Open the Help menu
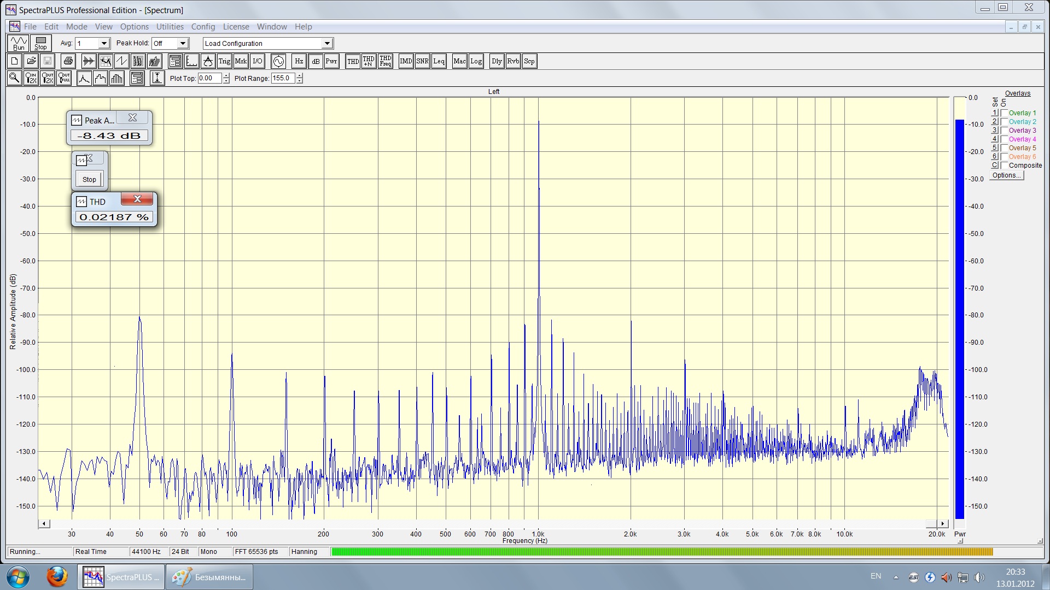The width and height of the screenshot is (1050, 590). 303,27
